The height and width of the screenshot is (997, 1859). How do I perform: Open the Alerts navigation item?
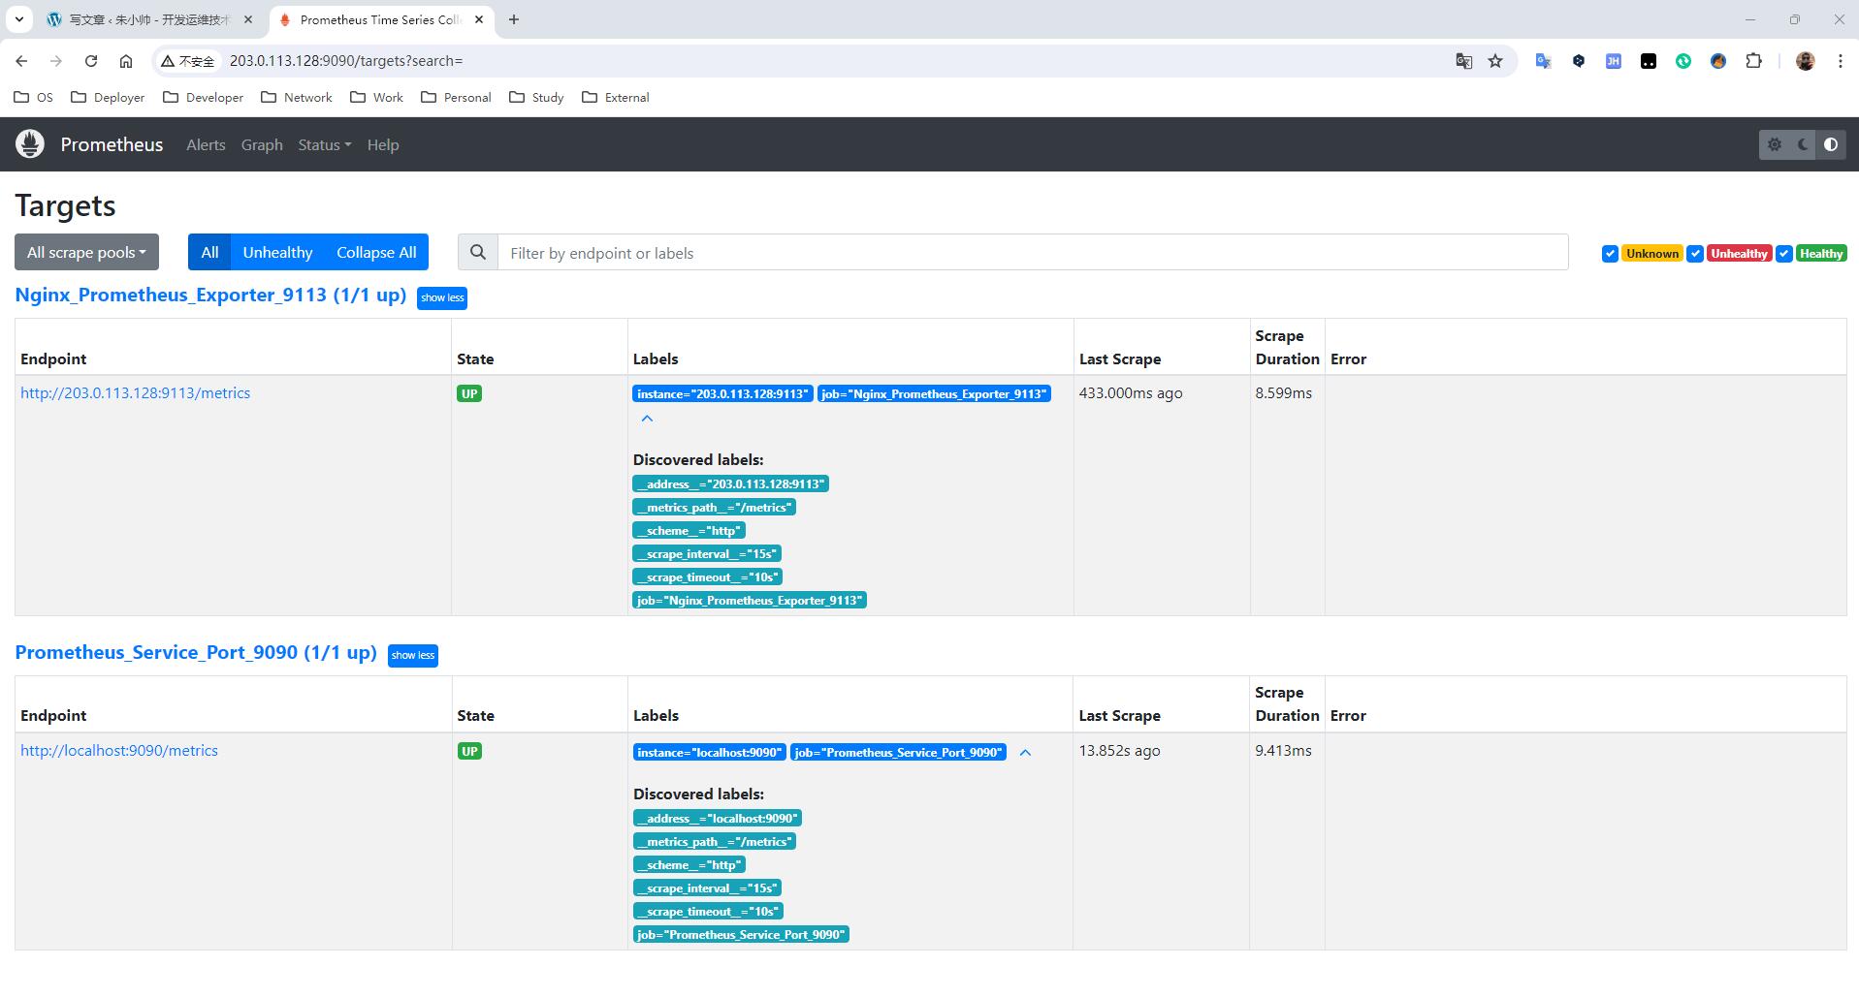pyautogui.click(x=206, y=144)
